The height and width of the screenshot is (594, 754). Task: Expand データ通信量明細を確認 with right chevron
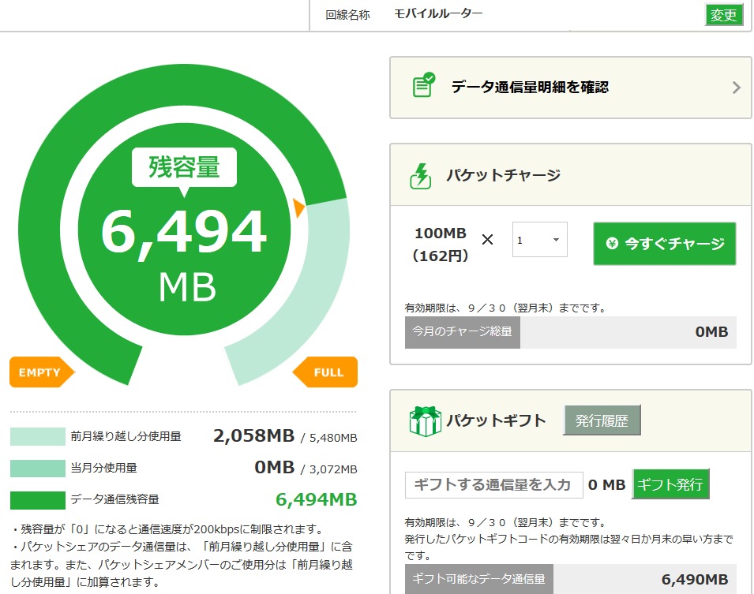click(x=736, y=88)
